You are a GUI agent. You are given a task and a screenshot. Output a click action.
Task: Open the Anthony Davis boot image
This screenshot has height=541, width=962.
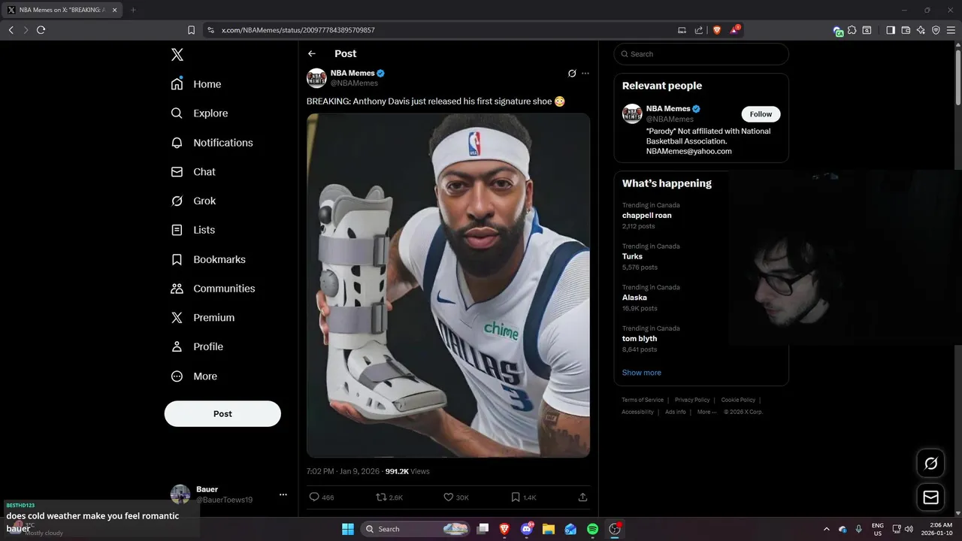click(x=448, y=286)
